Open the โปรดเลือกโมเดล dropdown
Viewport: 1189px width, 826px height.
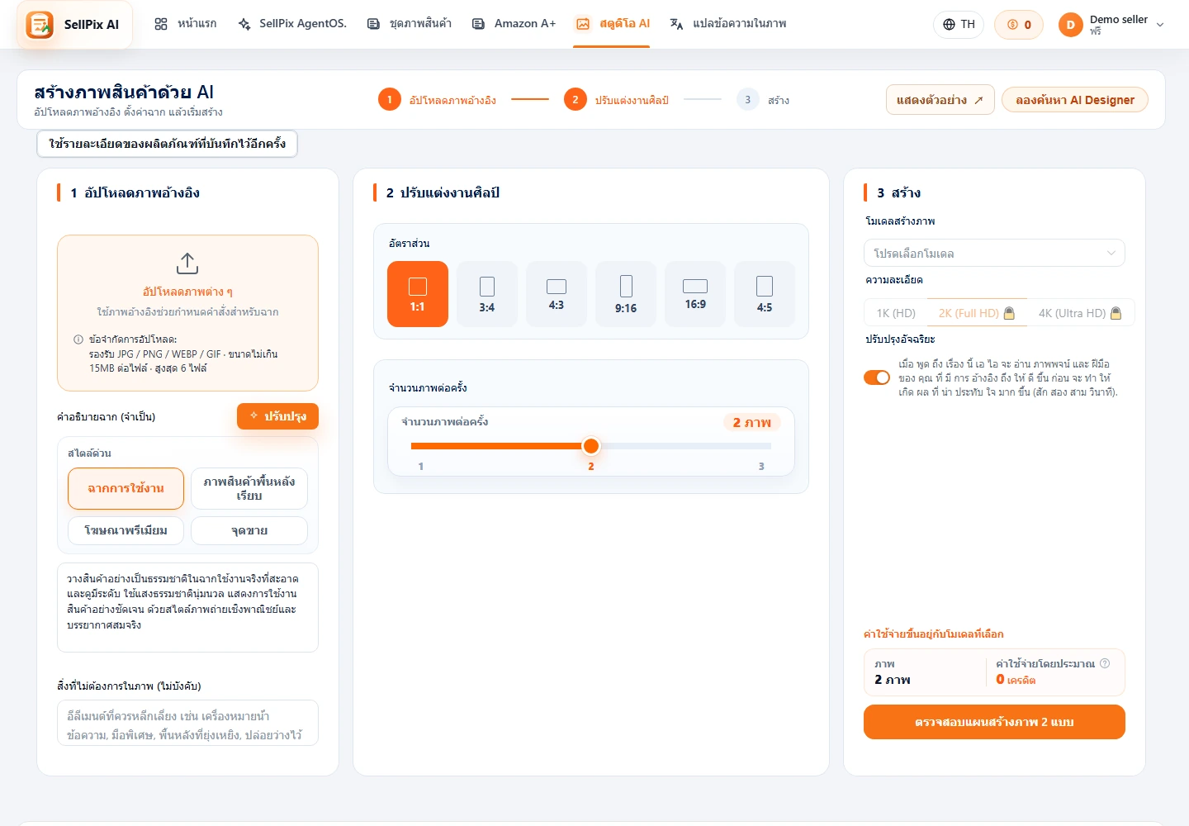[994, 253]
